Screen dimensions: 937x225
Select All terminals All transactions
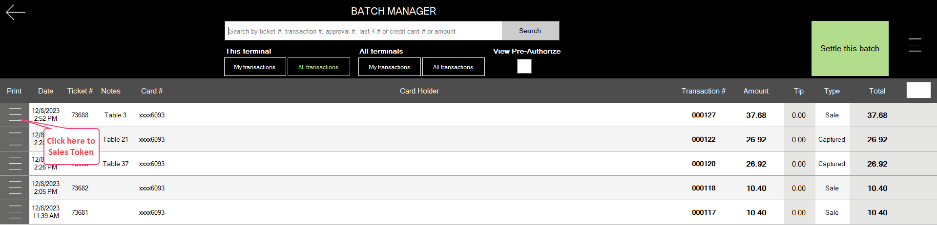tap(453, 67)
